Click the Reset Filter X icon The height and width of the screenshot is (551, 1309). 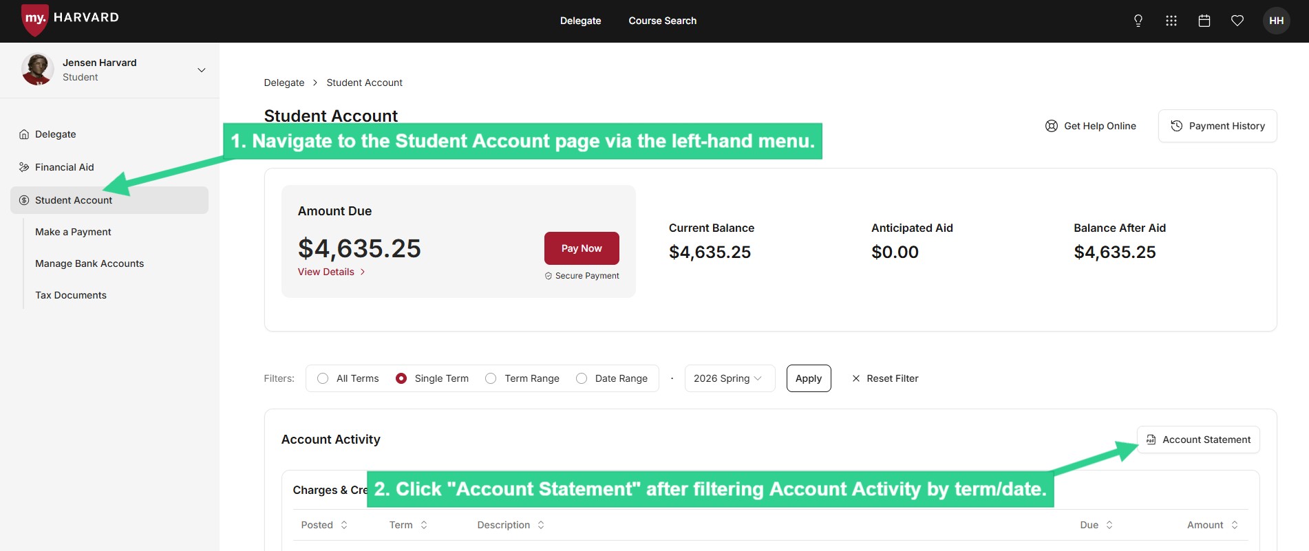[x=856, y=378]
